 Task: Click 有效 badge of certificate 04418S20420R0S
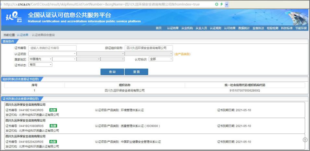click(53, 142)
